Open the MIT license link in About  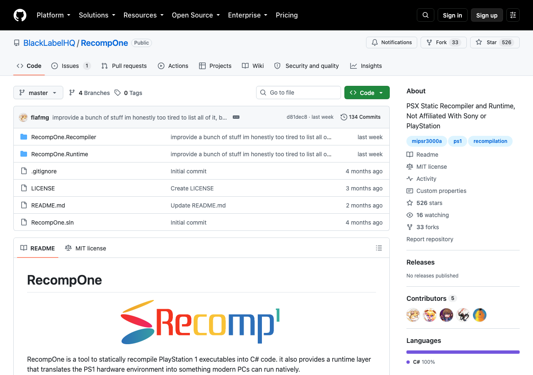(x=427, y=167)
